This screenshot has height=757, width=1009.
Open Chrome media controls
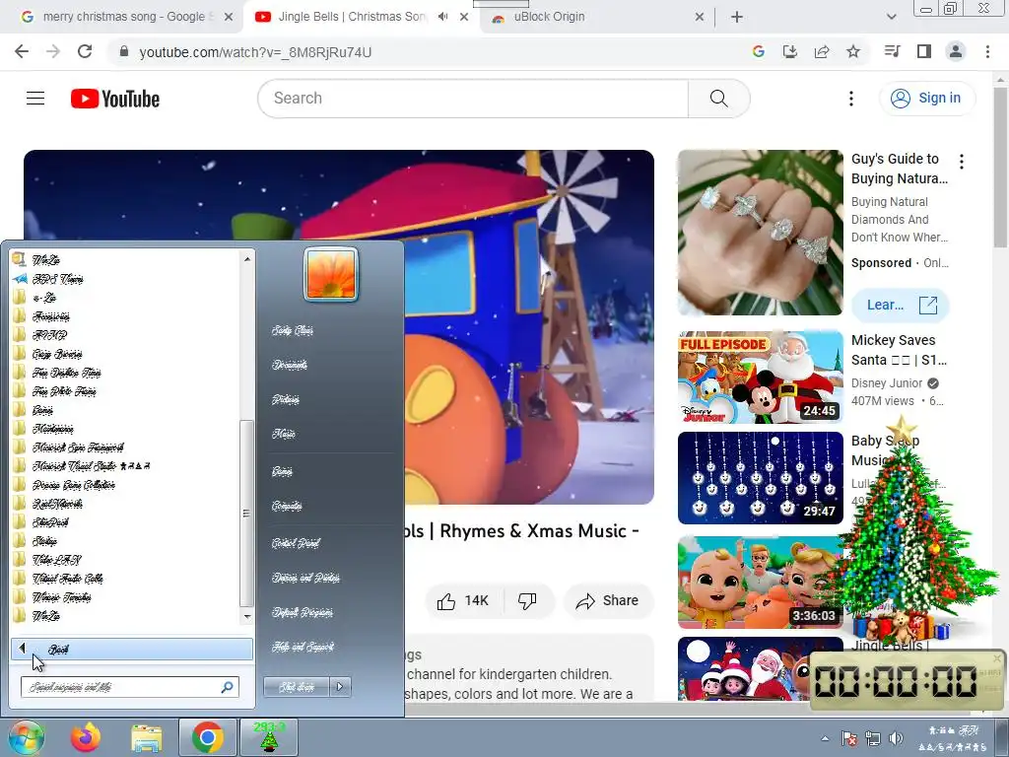[x=892, y=51]
